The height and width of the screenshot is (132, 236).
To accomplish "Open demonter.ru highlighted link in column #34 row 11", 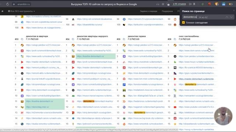I will pos(95,101).
